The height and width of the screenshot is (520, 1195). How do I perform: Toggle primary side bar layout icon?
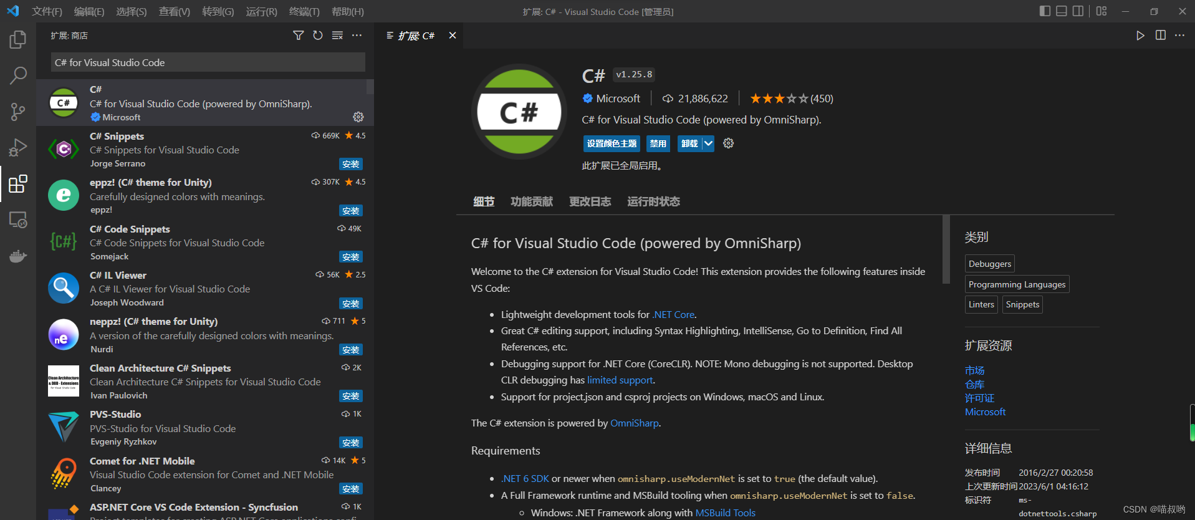tap(1045, 11)
